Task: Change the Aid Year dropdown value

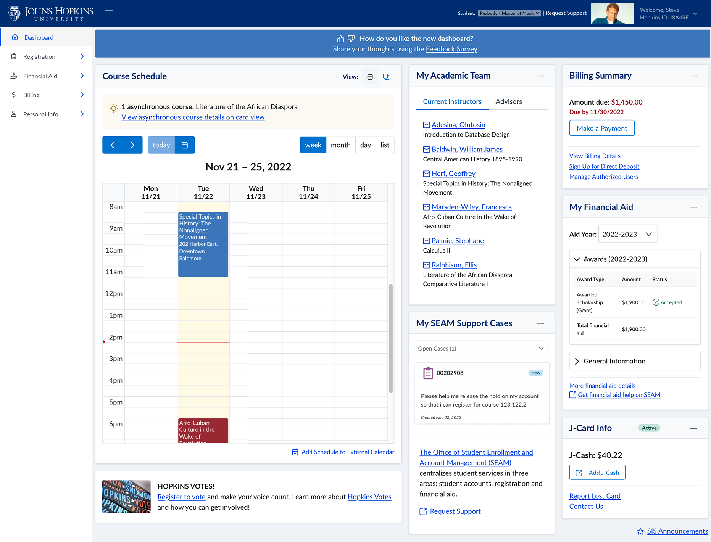Action: [627, 234]
